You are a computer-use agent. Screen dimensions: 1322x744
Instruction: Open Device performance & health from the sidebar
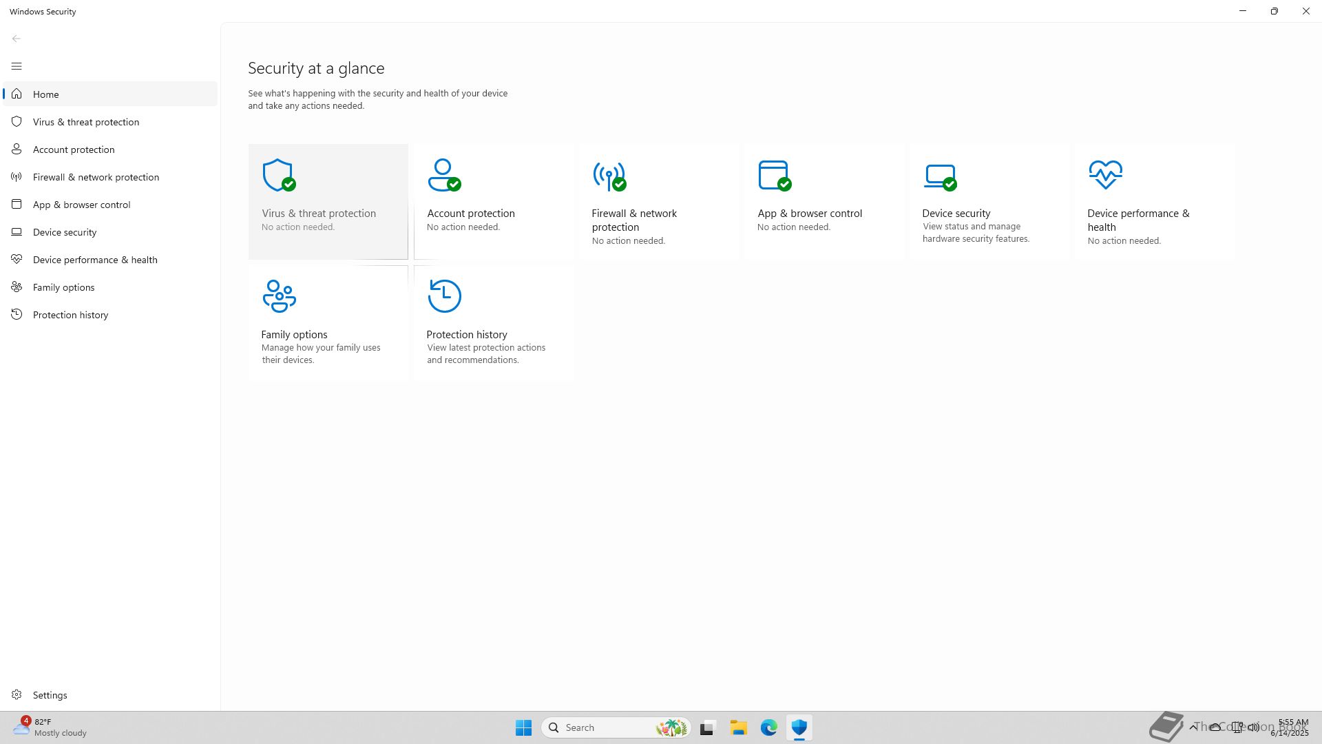point(95,260)
